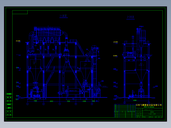The width and height of the screenshot is (171, 128).
Task: Click the 23.000 elevation marker in section 2-2
Action: [x=115, y=42]
